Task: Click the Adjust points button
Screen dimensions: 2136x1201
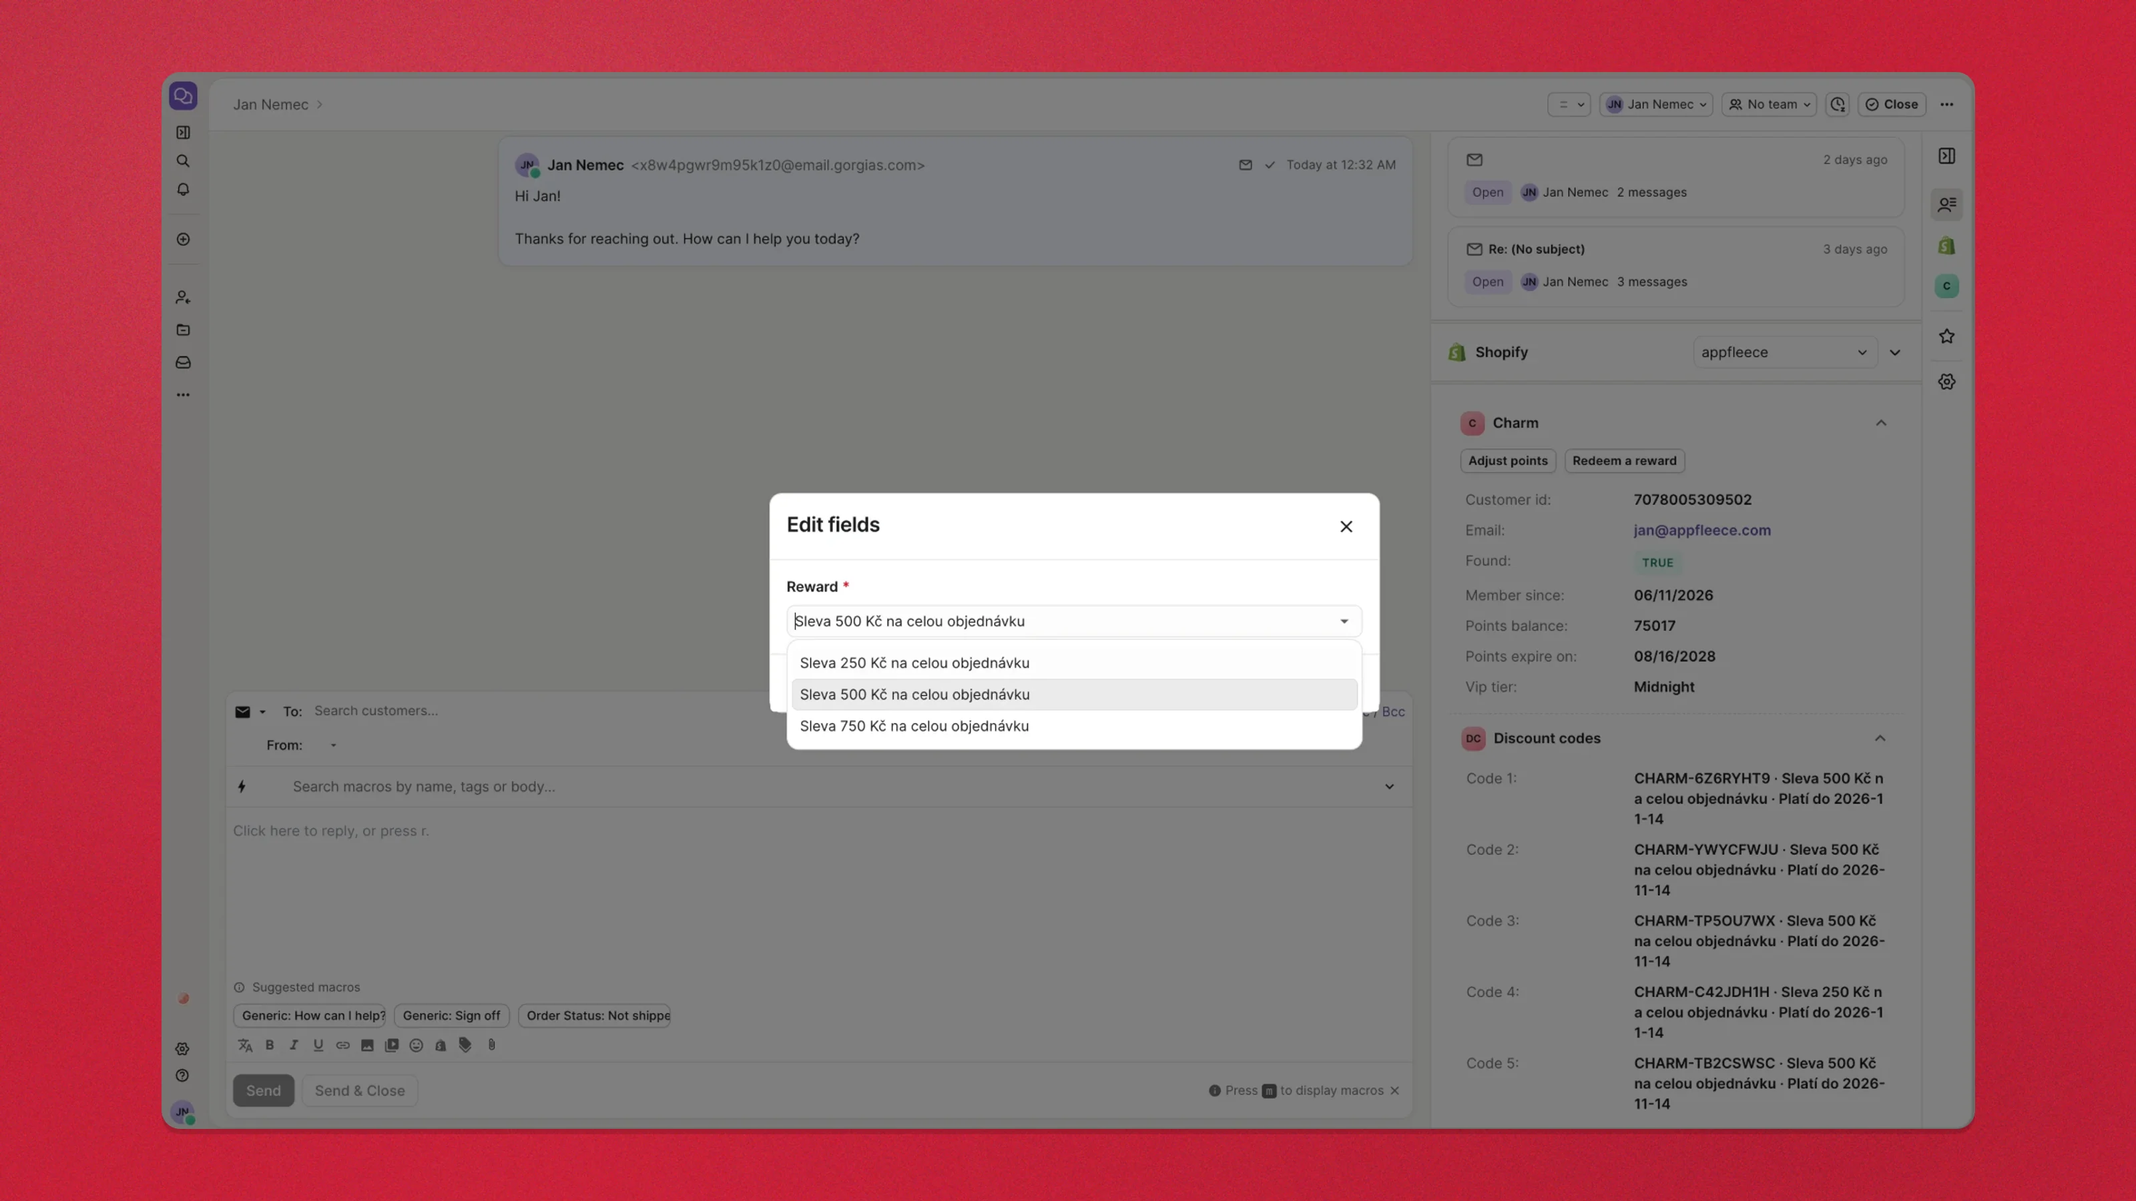Action: tap(1507, 461)
